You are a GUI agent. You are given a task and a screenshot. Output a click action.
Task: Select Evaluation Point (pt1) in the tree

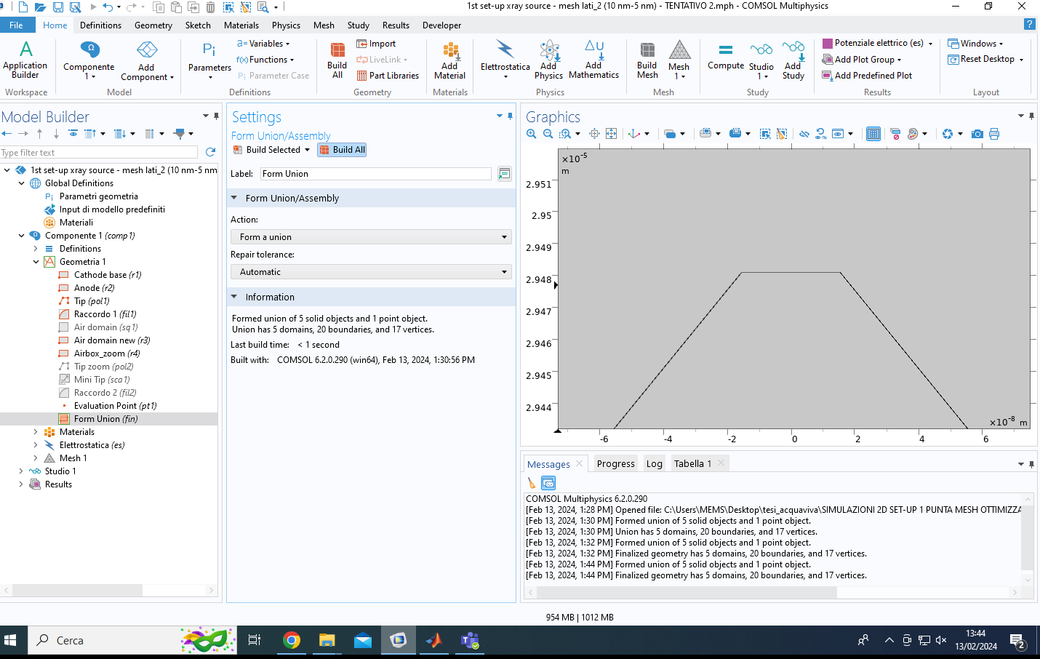[x=115, y=406]
